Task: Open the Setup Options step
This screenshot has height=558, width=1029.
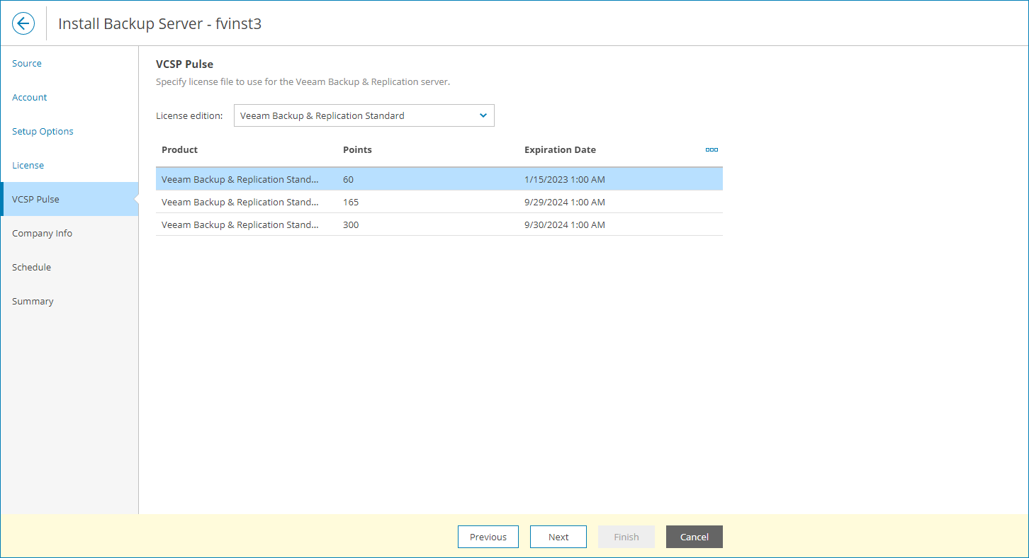Action: [43, 131]
